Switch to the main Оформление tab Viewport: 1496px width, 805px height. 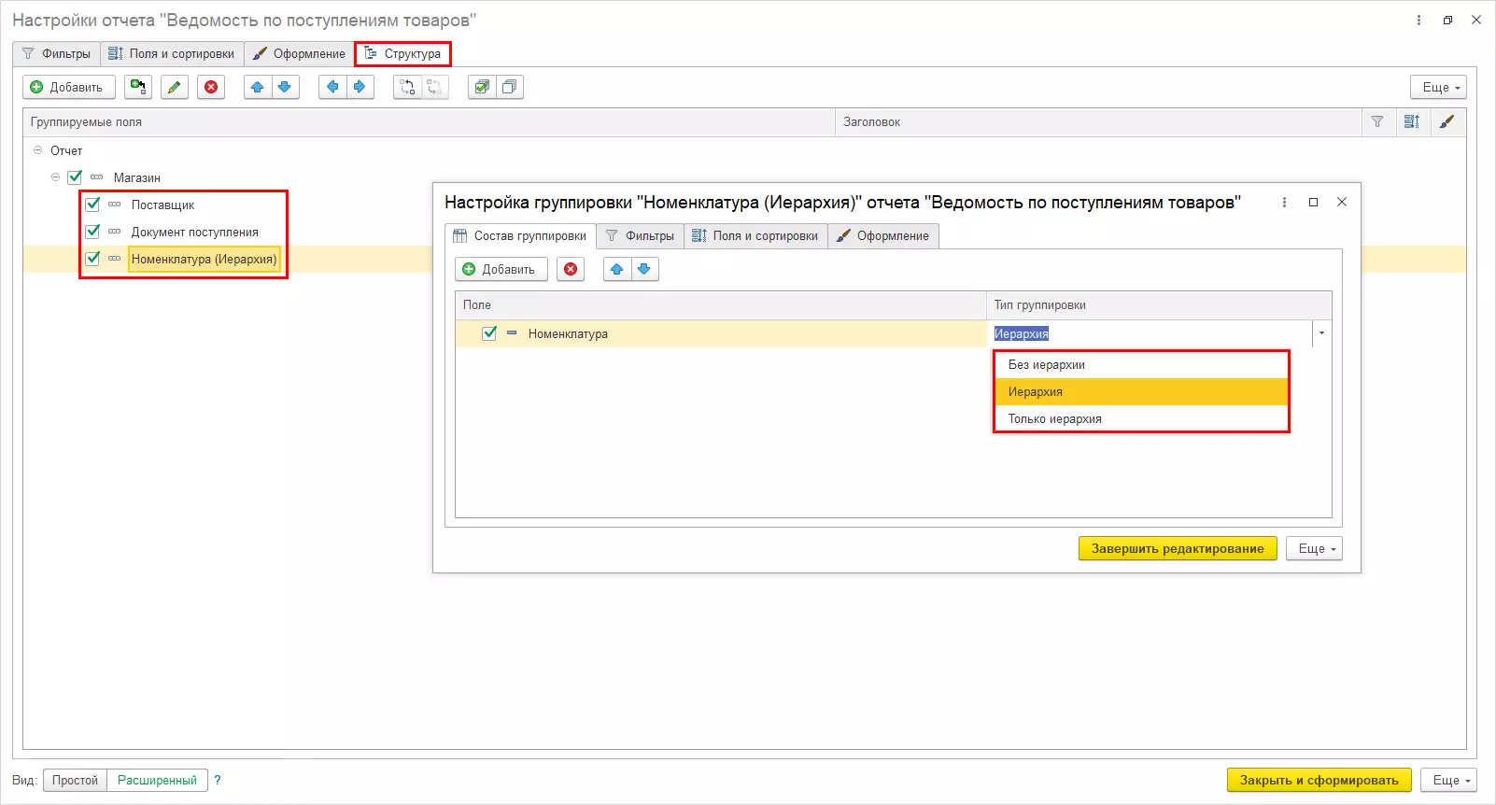click(x=300, y=53)
